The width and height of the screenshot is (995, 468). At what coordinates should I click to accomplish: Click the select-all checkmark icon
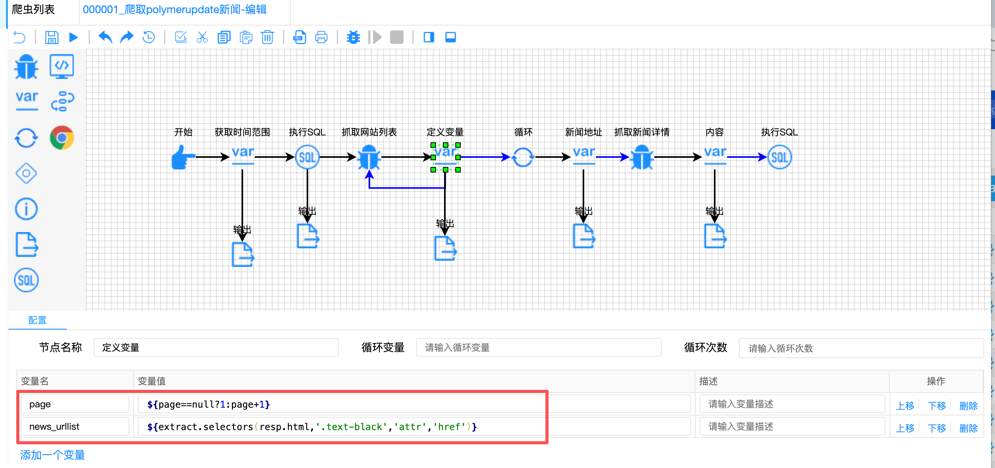(180, 38)
